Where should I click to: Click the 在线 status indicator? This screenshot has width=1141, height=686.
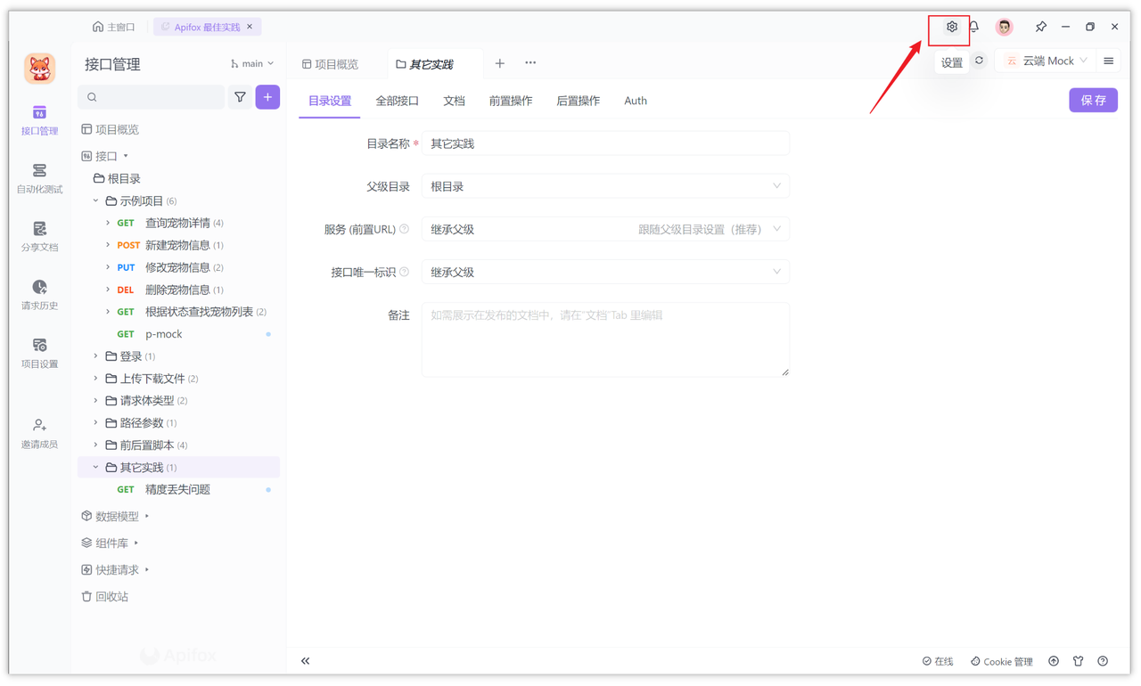tap(938, 661)
